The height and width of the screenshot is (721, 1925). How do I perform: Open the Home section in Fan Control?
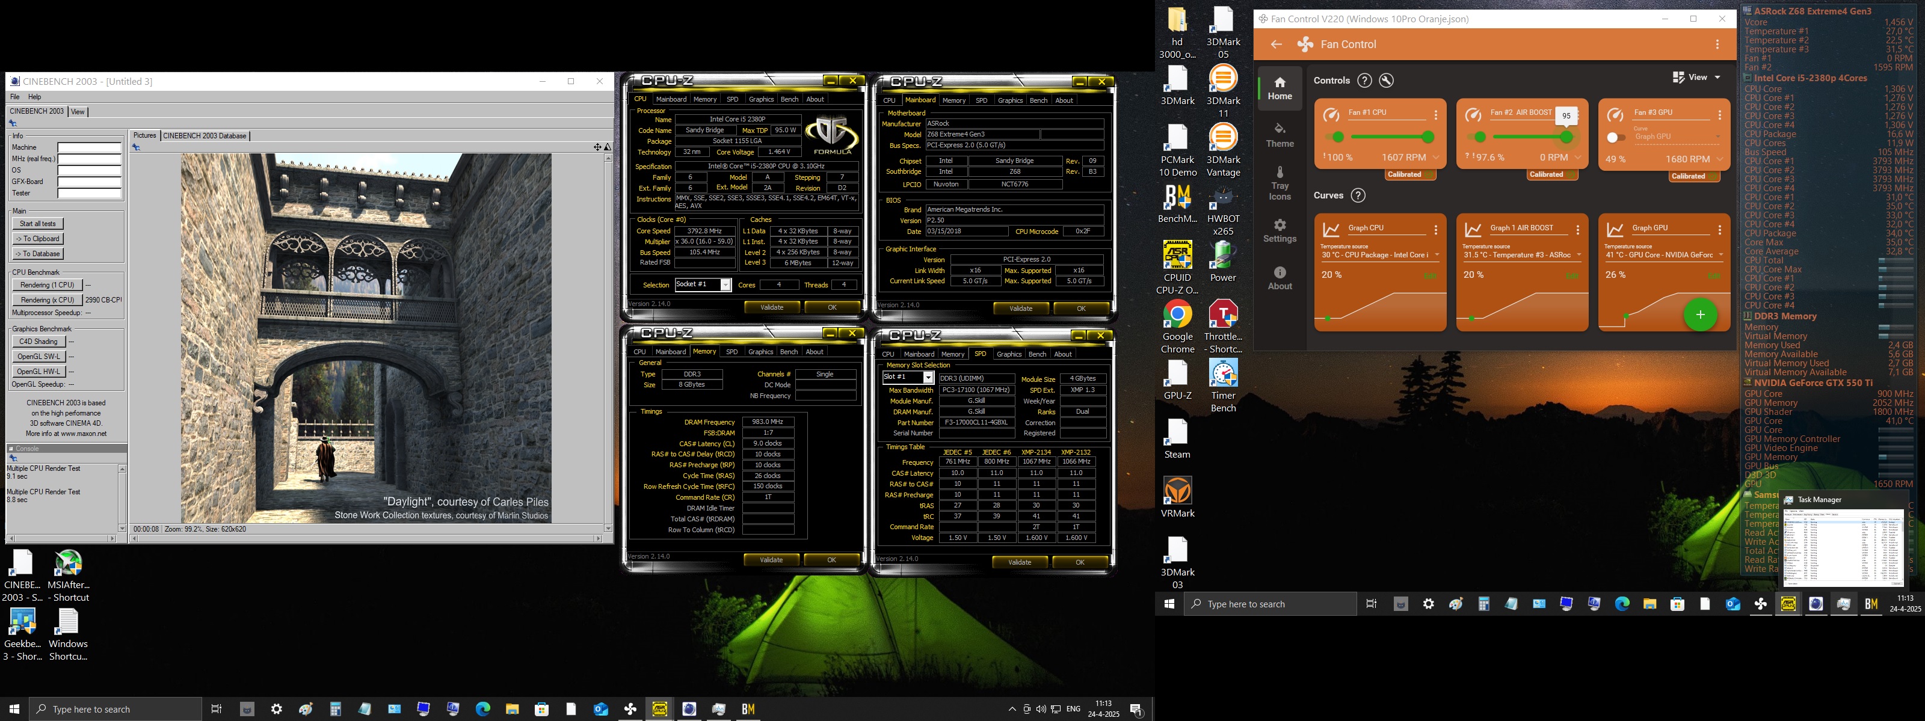point(1280,88)
